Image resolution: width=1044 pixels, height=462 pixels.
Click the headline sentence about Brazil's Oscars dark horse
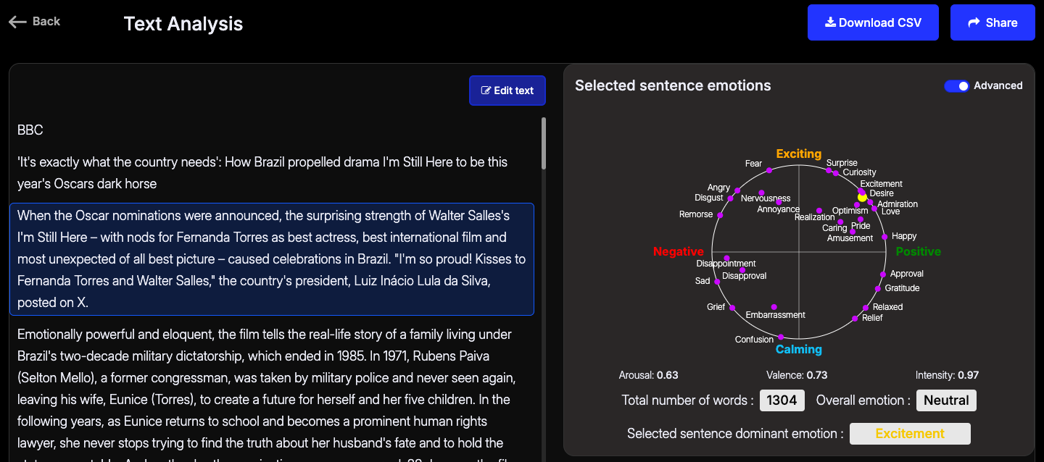pyautogui.click(x=262, y=173)
